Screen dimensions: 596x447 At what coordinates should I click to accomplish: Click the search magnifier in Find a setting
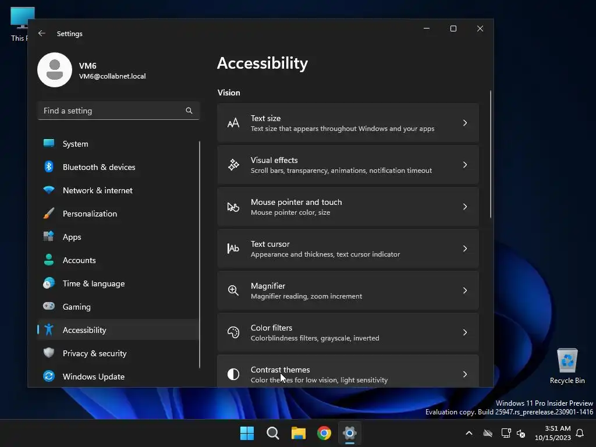coord(189,111)
